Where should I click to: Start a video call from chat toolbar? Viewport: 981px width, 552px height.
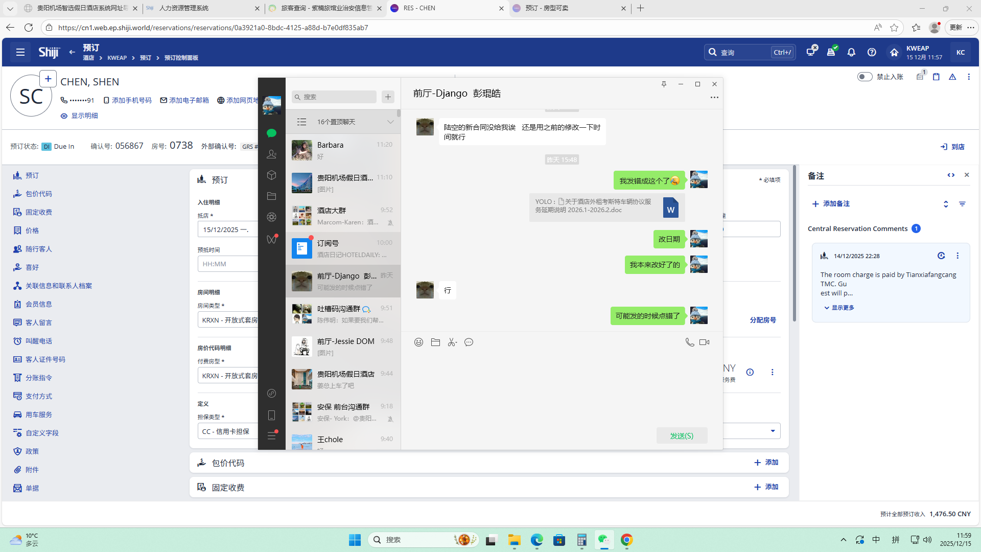point(704,342)
